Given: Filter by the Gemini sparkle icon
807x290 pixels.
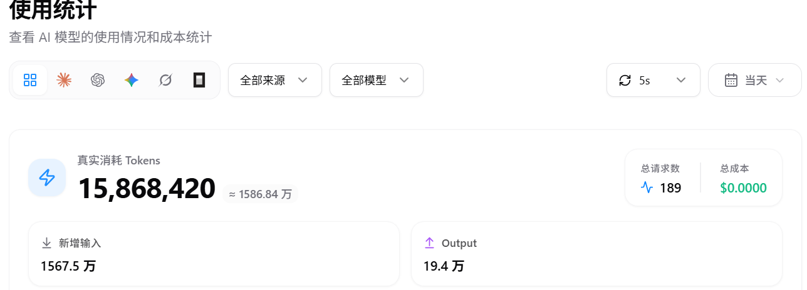Looking at the screenshot, I should pos(132,80).
